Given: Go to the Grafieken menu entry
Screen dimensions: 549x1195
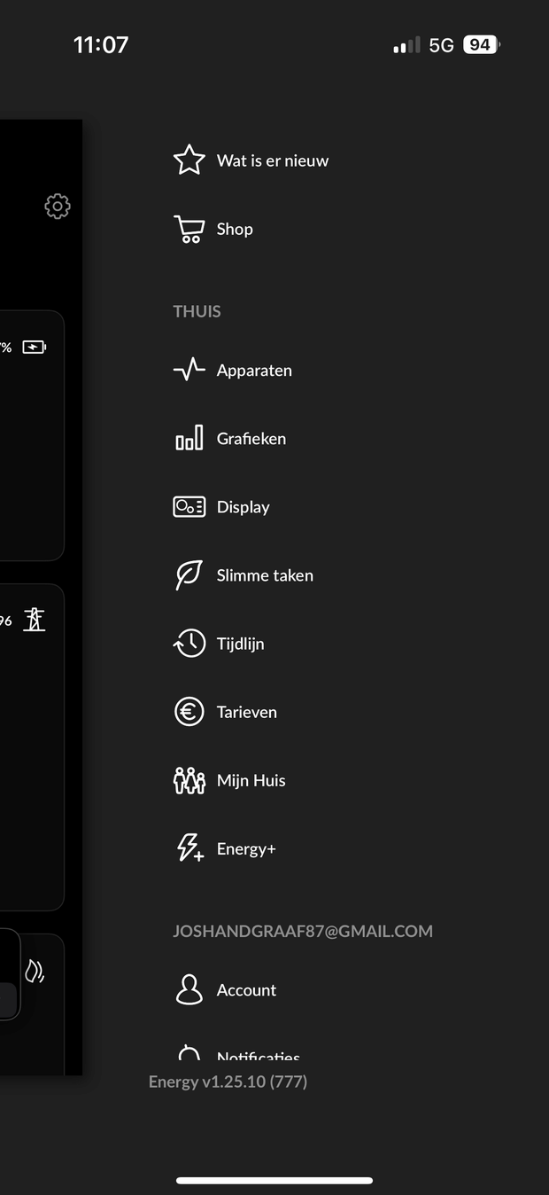Looking at the screenshot, I should point(251,438).
